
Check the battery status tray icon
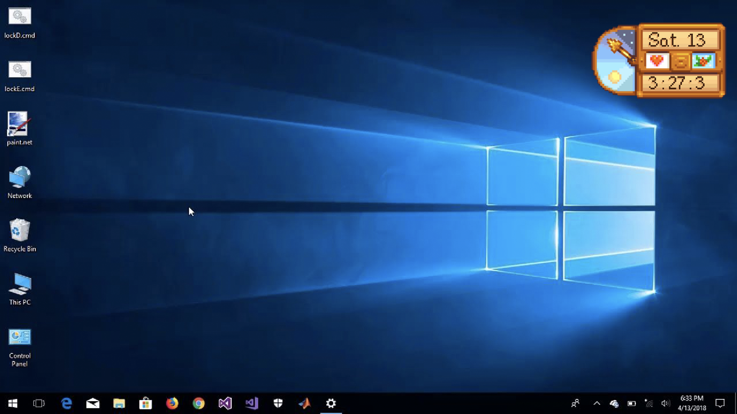pyautogui.click(x=631, y=403)
